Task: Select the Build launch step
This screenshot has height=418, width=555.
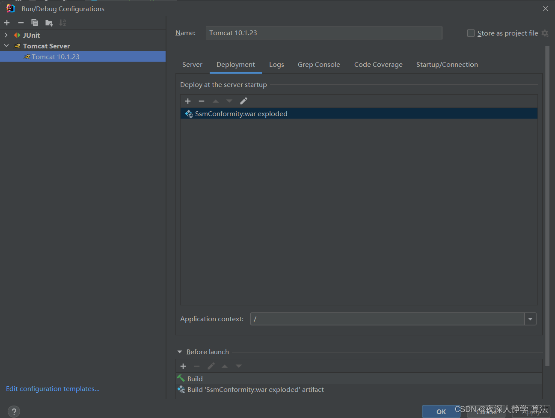Action: point(359,379)
